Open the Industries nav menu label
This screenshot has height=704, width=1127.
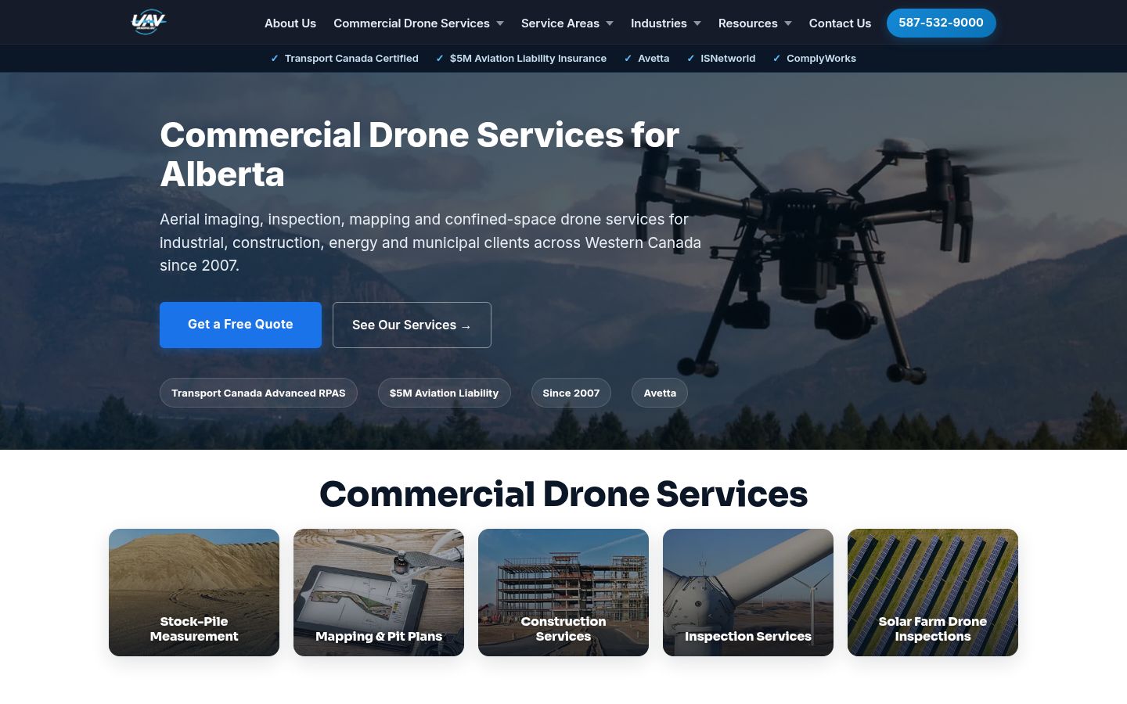click(x=659, y=23)
